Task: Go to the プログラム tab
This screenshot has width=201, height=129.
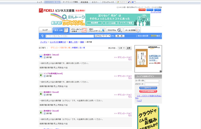Action: point(114,30)
